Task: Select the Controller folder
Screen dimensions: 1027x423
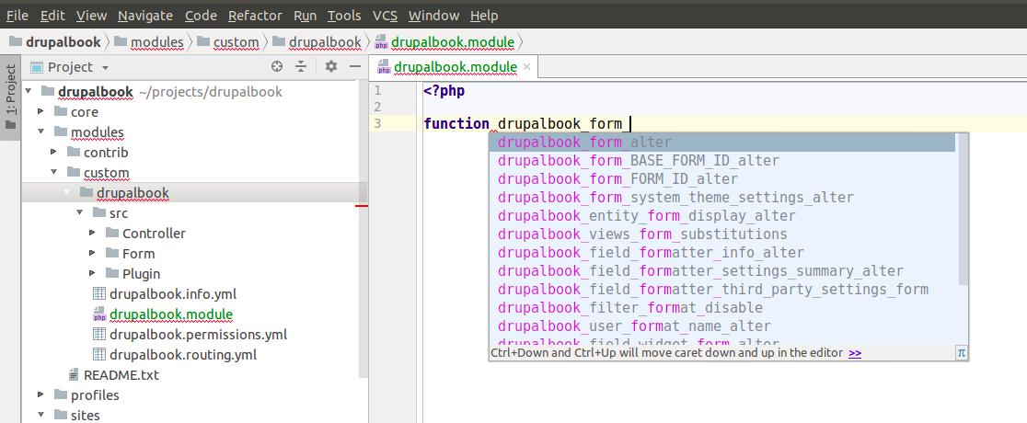Action: click(x=154, y=233)
